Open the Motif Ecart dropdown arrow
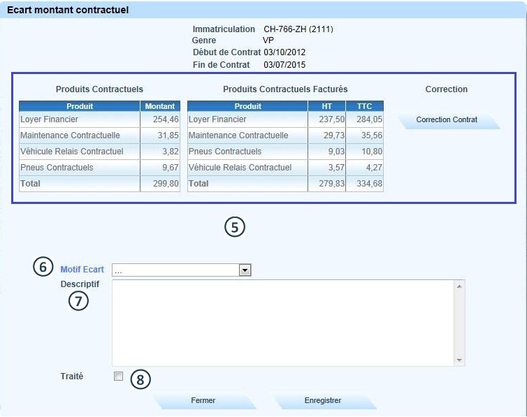 coord(245,270)
